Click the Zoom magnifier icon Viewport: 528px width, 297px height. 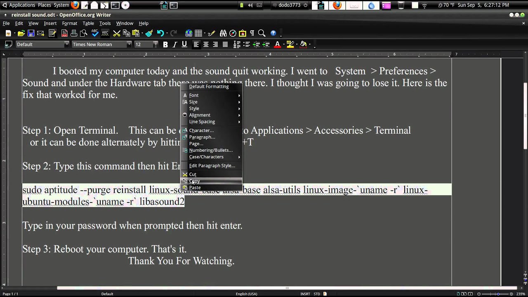click(262, 33)
